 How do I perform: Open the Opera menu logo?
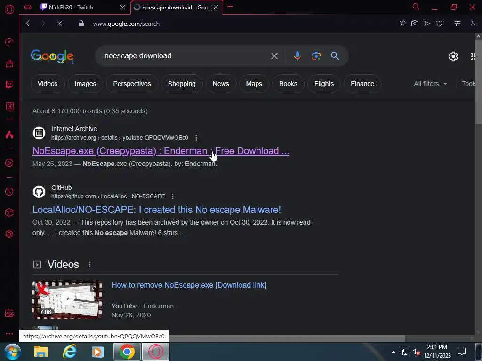9,9
